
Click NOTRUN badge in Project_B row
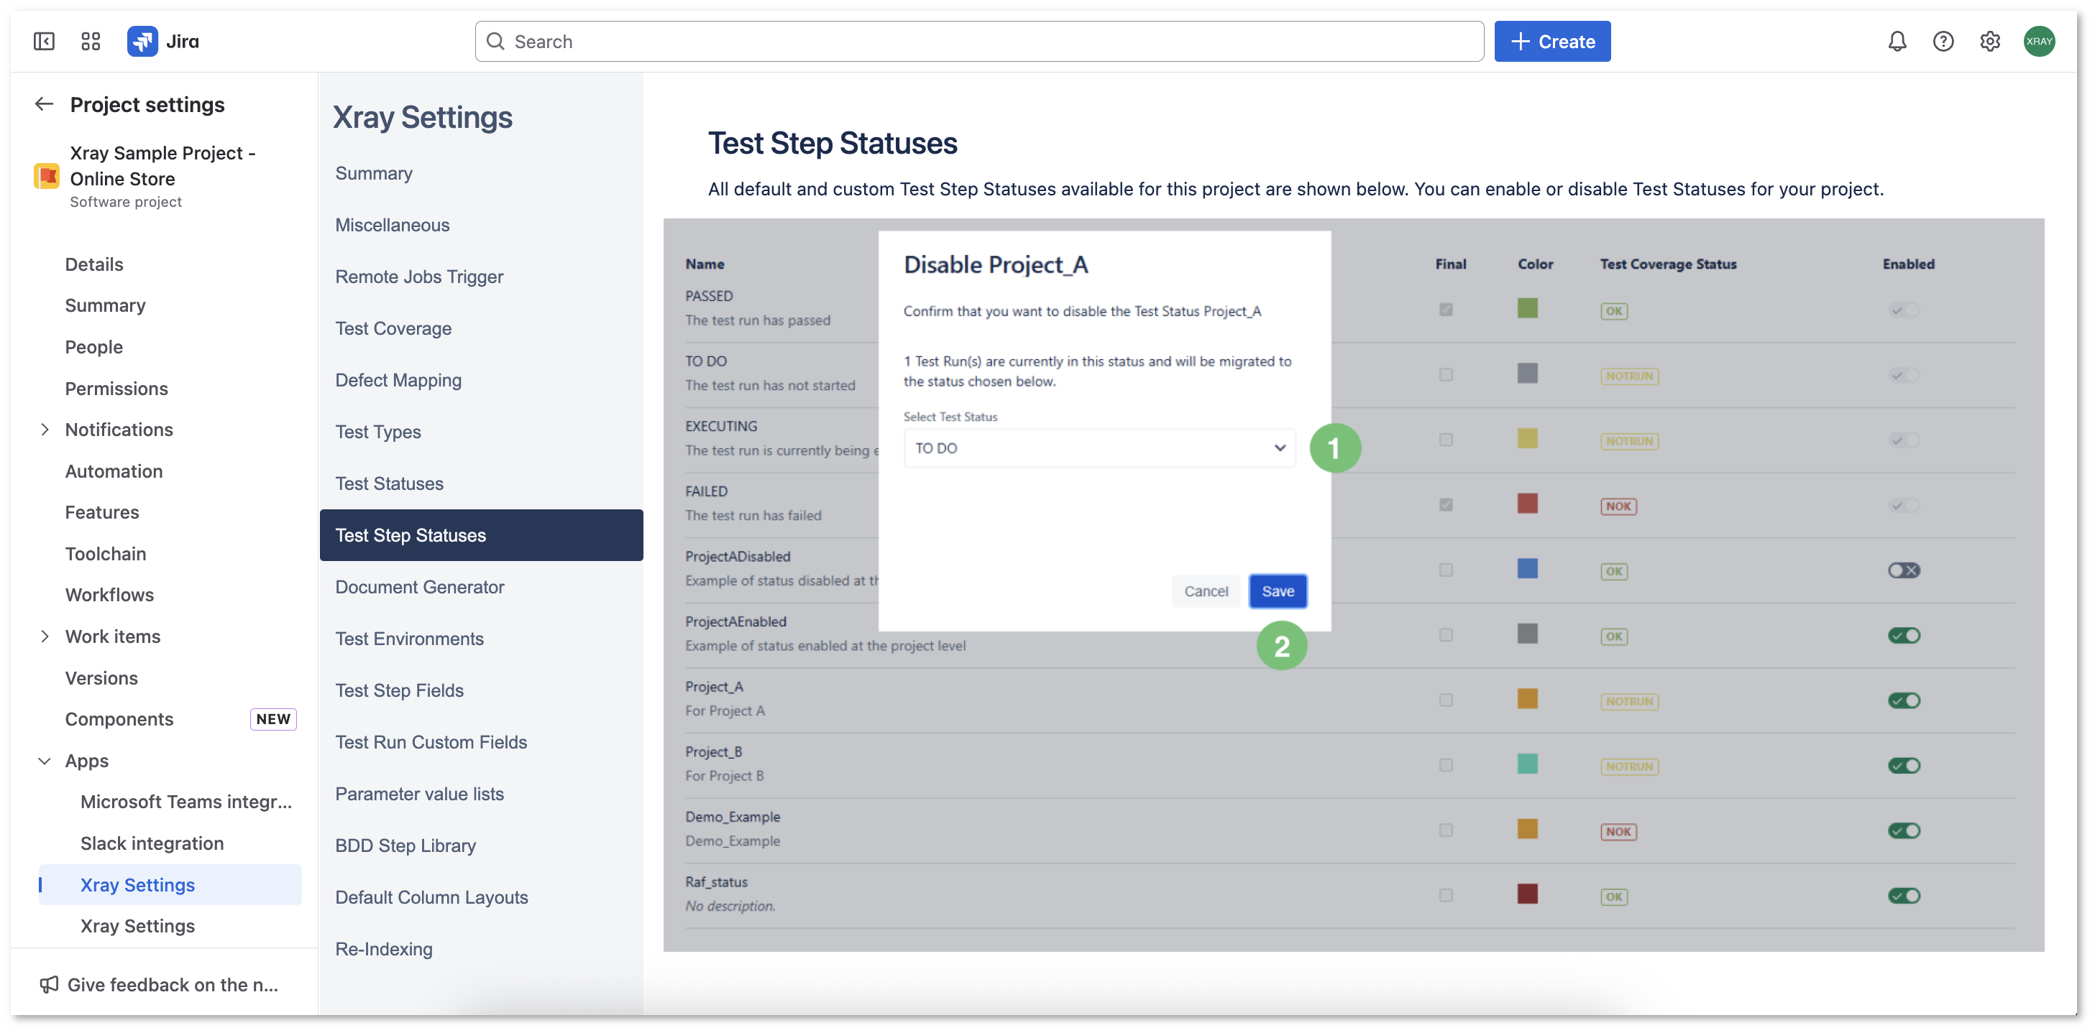1629,766
